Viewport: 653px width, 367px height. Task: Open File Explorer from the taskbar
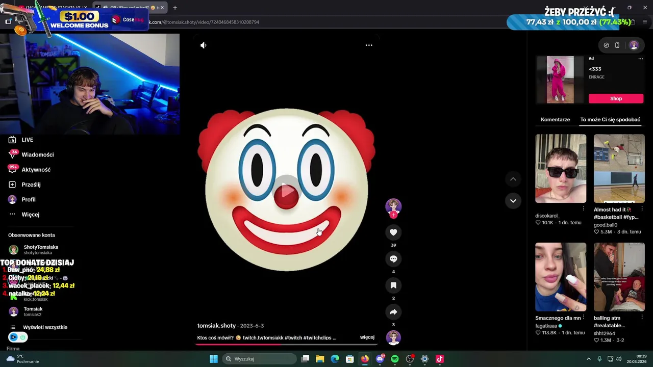320,359
